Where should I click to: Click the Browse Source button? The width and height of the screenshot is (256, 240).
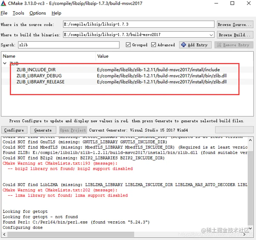(235, 25)
